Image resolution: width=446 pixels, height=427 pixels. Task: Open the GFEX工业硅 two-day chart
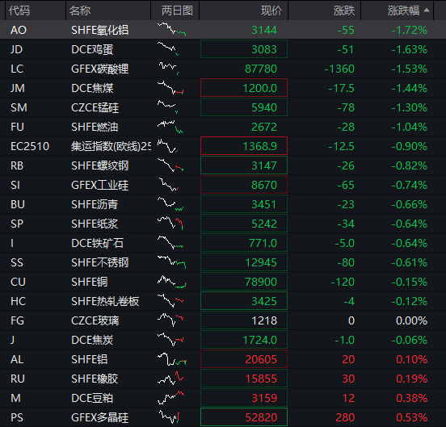[169, 185]
